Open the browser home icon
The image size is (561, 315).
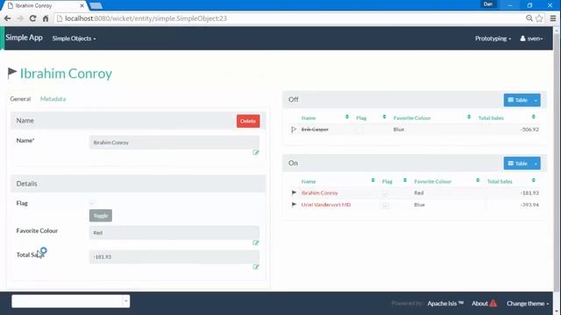(x=46, y=18)
